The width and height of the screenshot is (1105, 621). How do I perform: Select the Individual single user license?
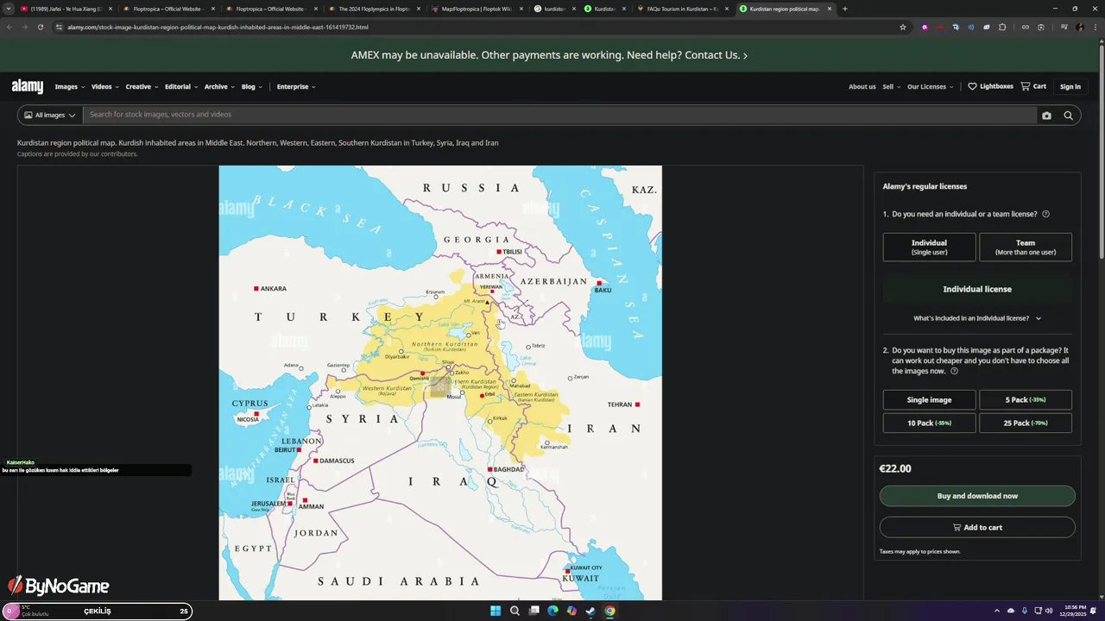click(929, 247)
